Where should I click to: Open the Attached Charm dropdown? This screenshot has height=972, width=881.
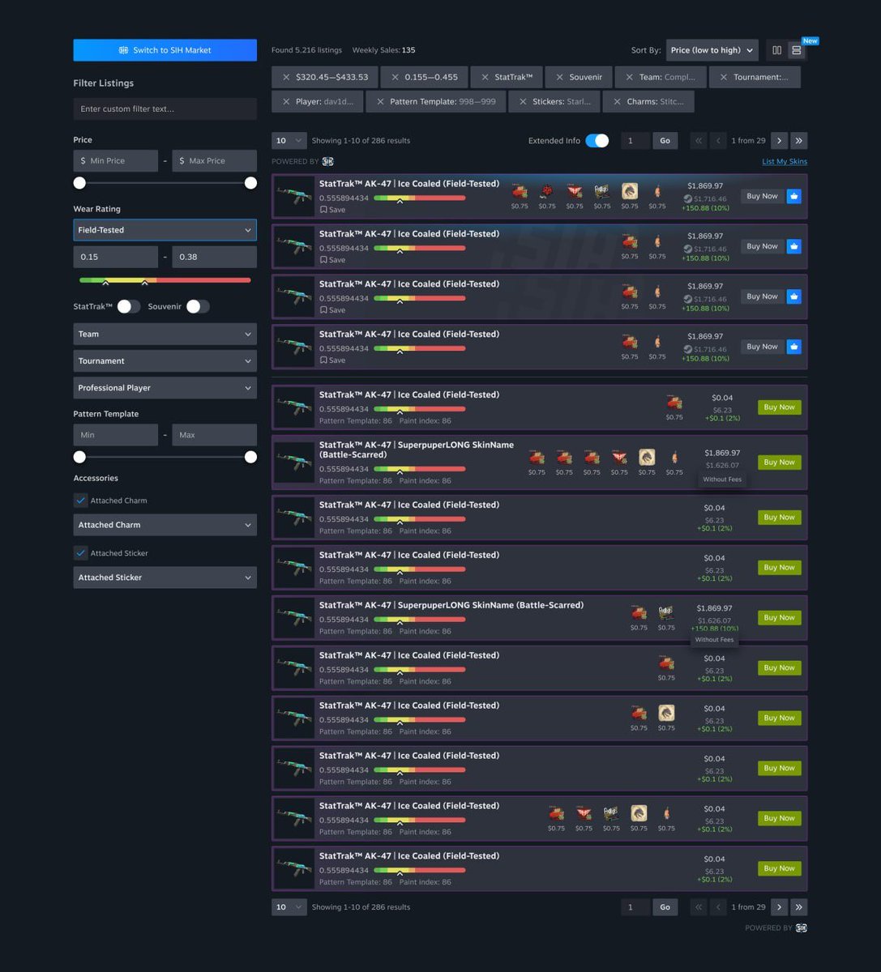point(165,525)
